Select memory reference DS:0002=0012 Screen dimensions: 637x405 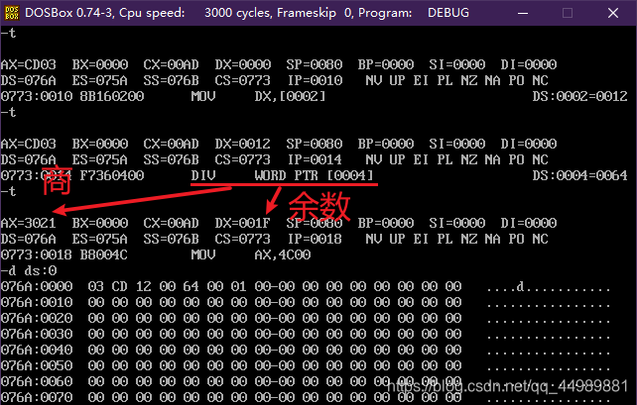(x=580, y=96)
